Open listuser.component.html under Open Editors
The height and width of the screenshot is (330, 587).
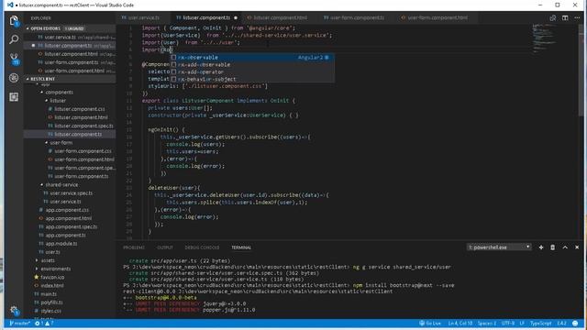[70, 54]
